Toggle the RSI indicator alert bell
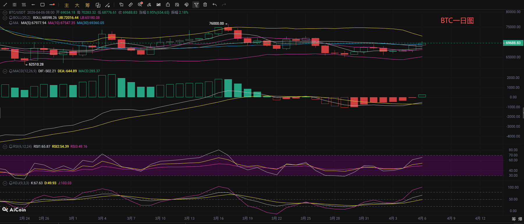 (x=11, y=147)
